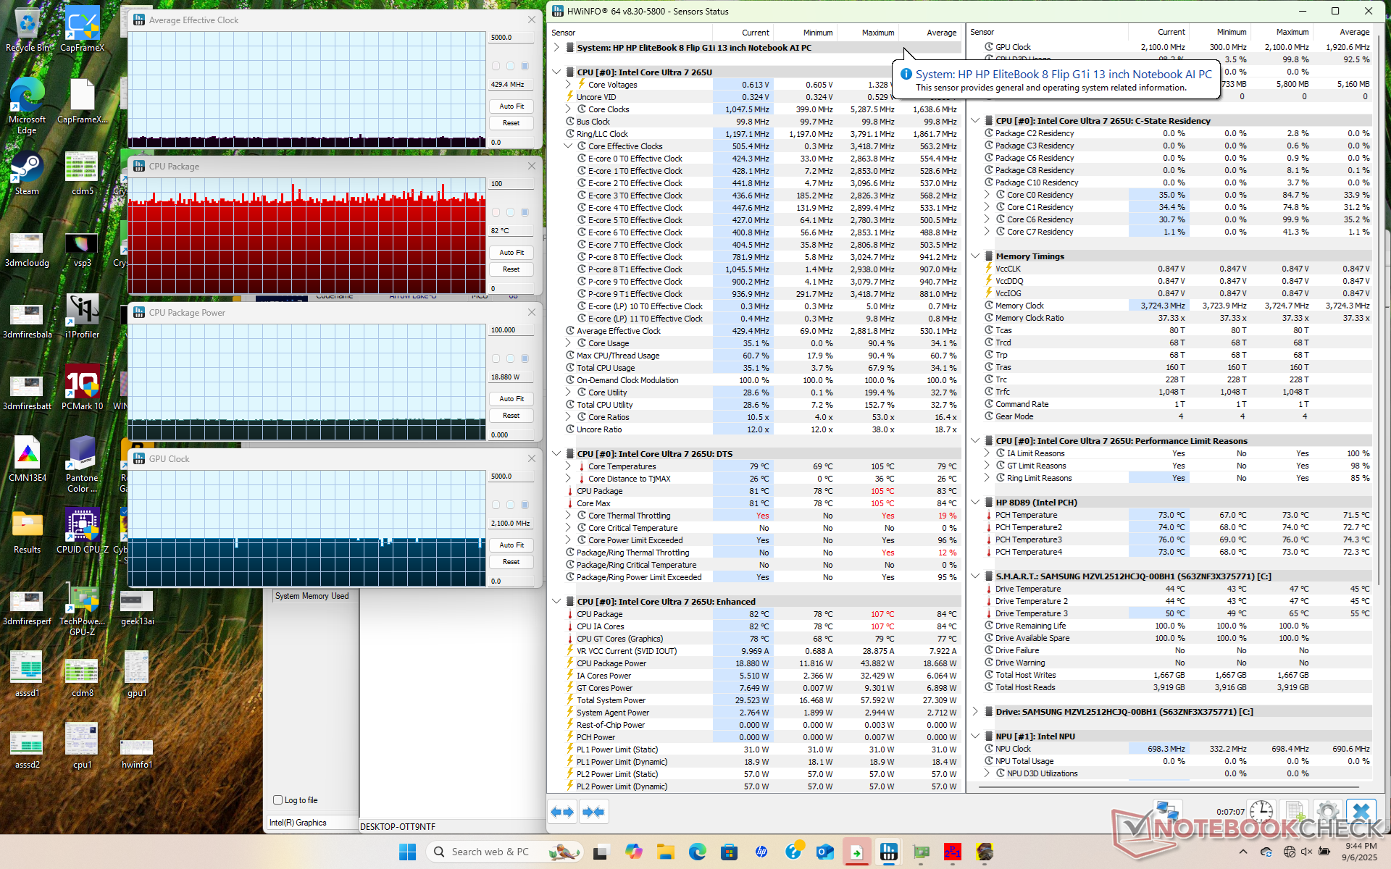The image size is (1391, 869).
Task: Click the taskbar Search web & PC box
Action: tap(504, 852)
